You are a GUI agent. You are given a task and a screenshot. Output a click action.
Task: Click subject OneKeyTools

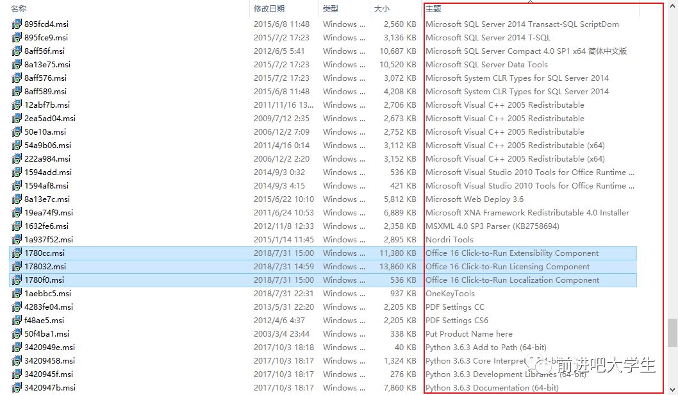[450, 293]
